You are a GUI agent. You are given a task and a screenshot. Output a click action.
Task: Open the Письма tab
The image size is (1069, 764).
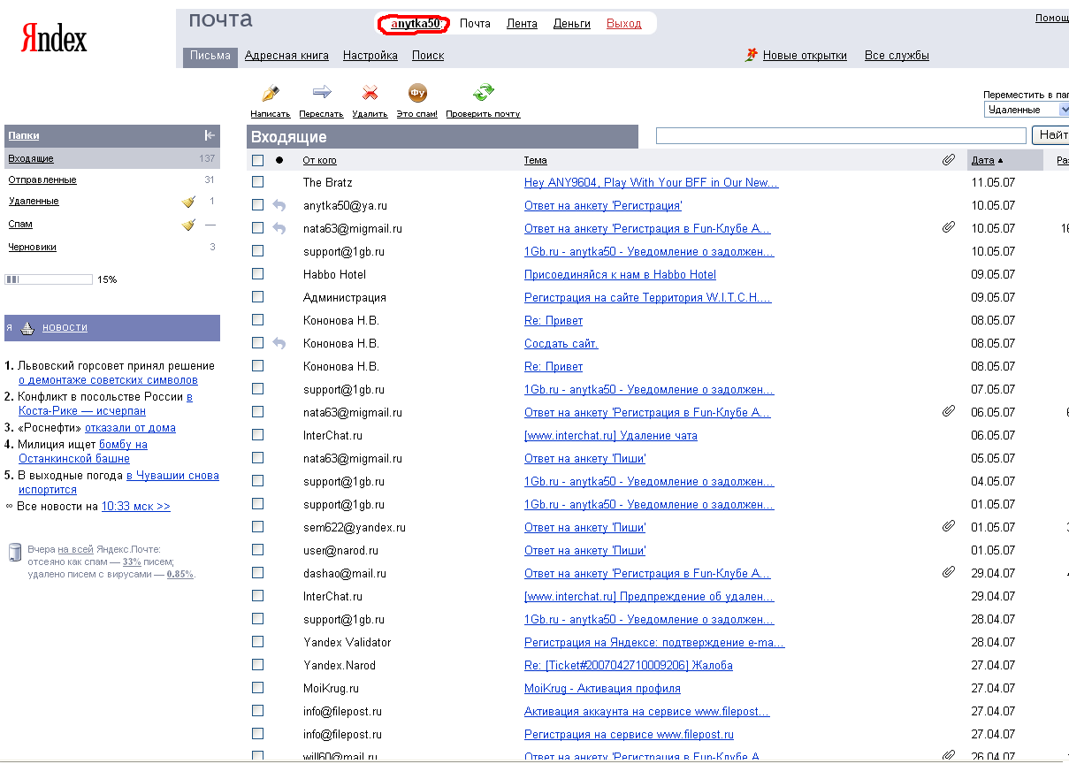point(210,56)
